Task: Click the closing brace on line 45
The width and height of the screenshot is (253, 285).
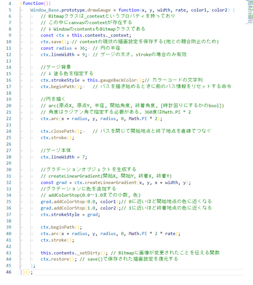Action: point(33,266)
